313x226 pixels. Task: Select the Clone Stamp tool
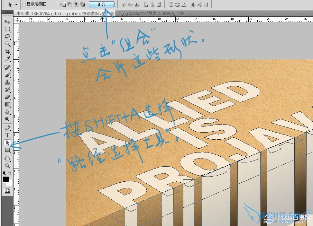tap(7, 82)
